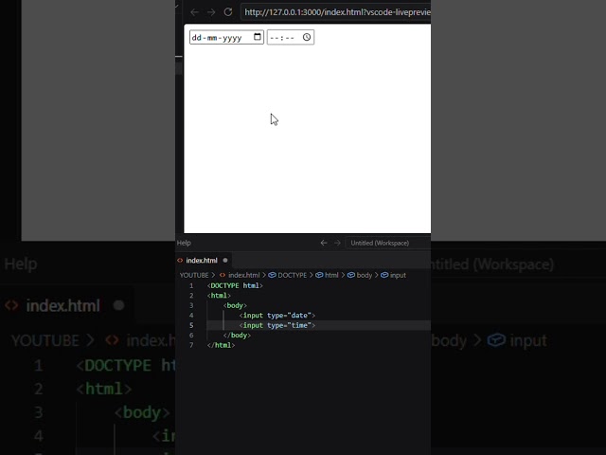The height and width of the screenshot is (455, 606).
Task: Open the clock picker icon in time input
Action: point(307,37)
